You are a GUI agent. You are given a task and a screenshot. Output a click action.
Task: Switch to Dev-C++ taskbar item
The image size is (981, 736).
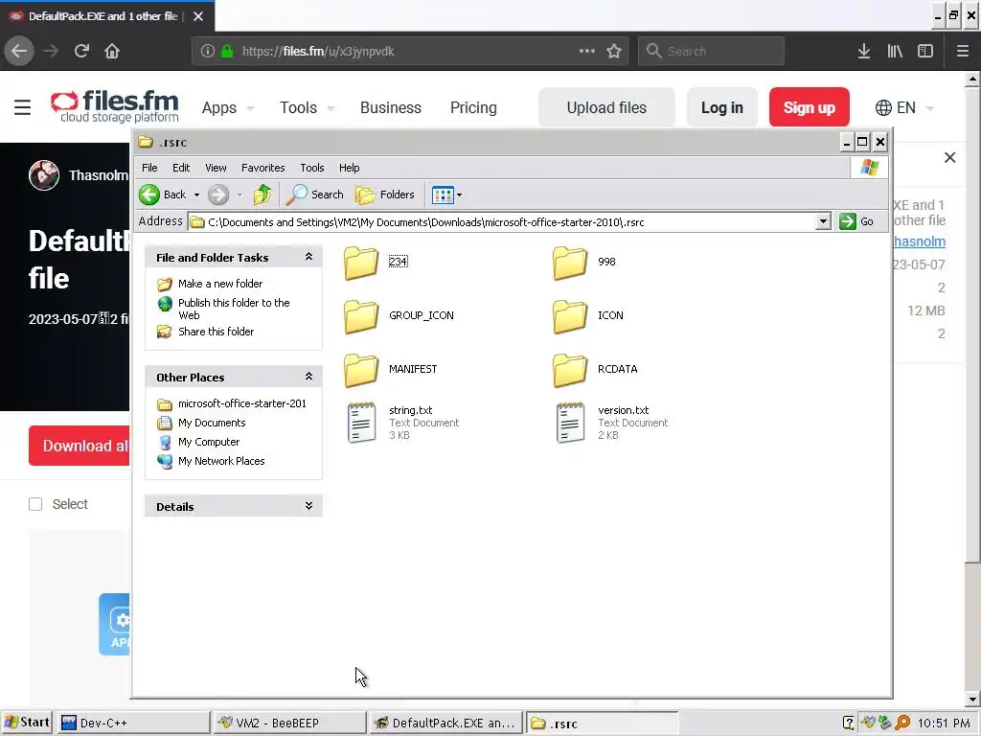point(132,723)
